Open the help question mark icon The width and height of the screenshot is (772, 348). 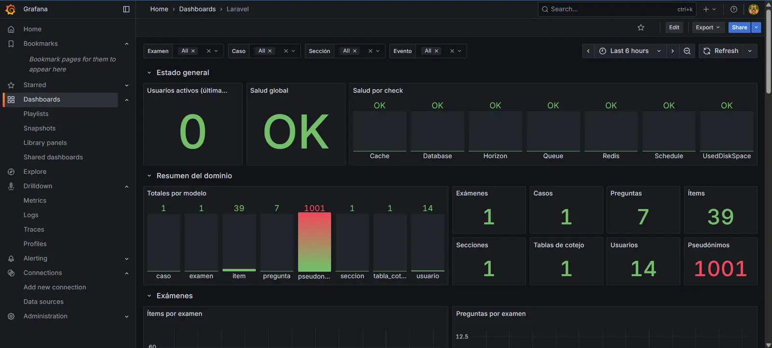(734, 9)
